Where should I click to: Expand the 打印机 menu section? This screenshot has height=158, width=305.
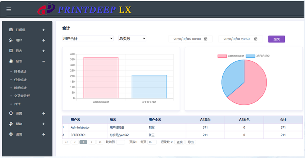coord(43,30)
